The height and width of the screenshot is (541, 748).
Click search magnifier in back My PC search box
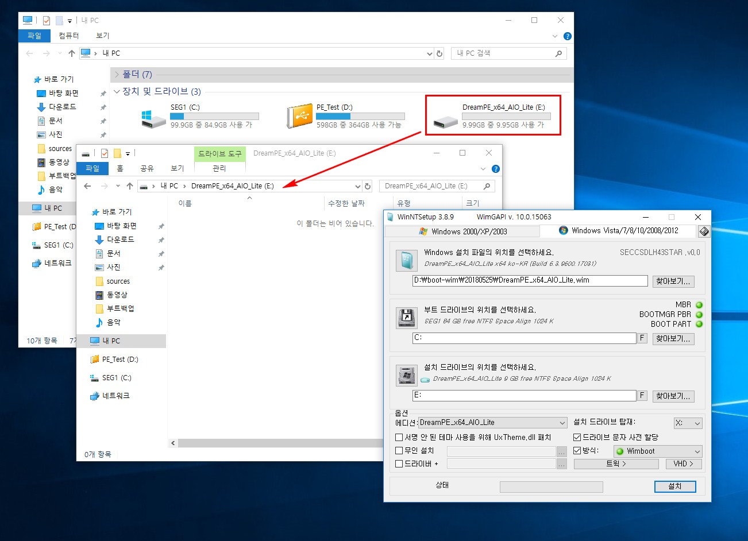pyautogui.click(x=558, y=53)
